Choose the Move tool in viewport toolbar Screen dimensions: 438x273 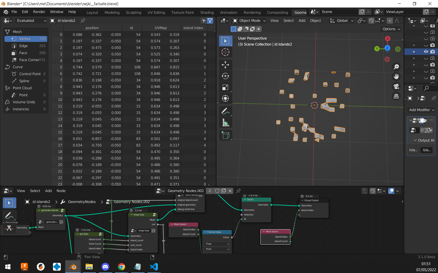pos(225,65)
